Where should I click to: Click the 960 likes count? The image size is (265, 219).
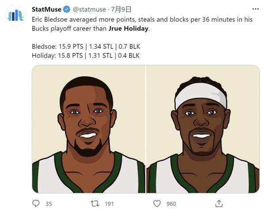coord(171,204)
